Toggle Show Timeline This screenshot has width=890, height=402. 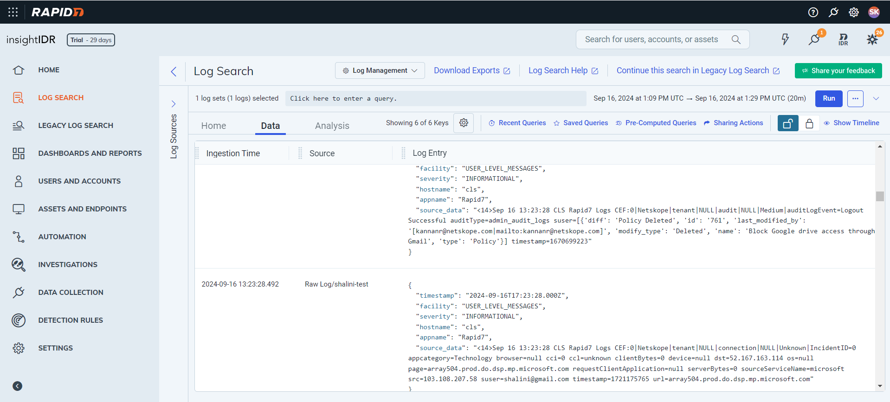(851, 123)
